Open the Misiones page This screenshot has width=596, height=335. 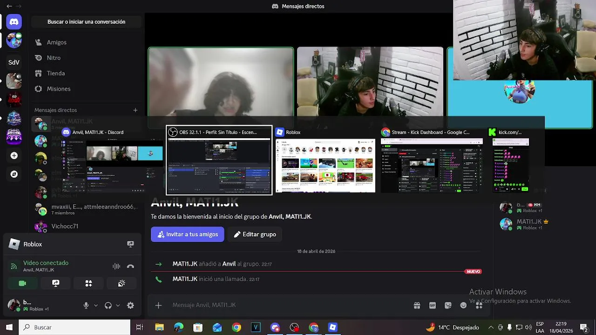point(86,89)
